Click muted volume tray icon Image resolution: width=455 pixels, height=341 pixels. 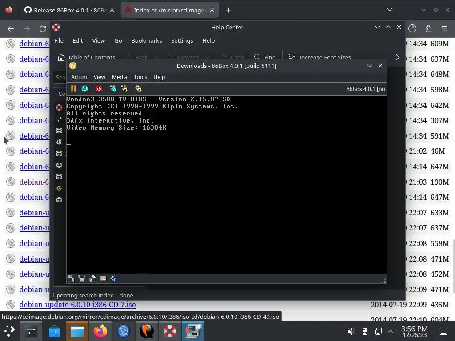tap(351, 331)
